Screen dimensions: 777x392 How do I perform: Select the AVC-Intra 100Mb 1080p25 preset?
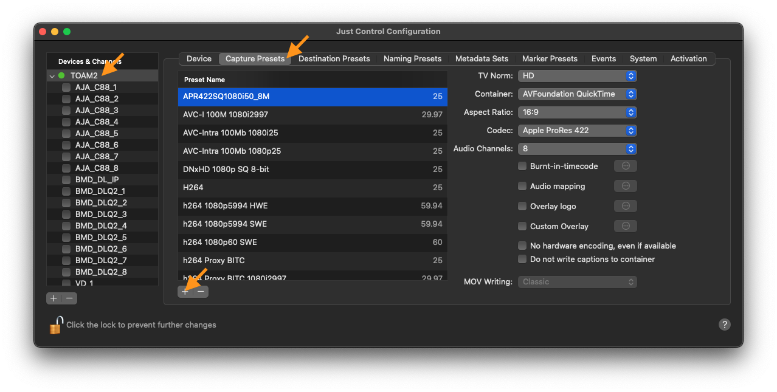tap(313, 151)
